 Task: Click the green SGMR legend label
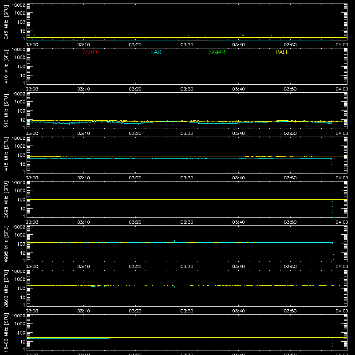coord(217,52)
